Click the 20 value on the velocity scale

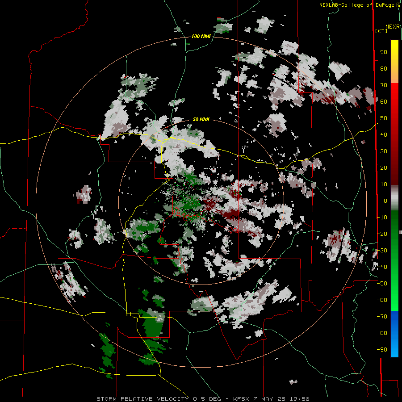(x=384, y=168)
